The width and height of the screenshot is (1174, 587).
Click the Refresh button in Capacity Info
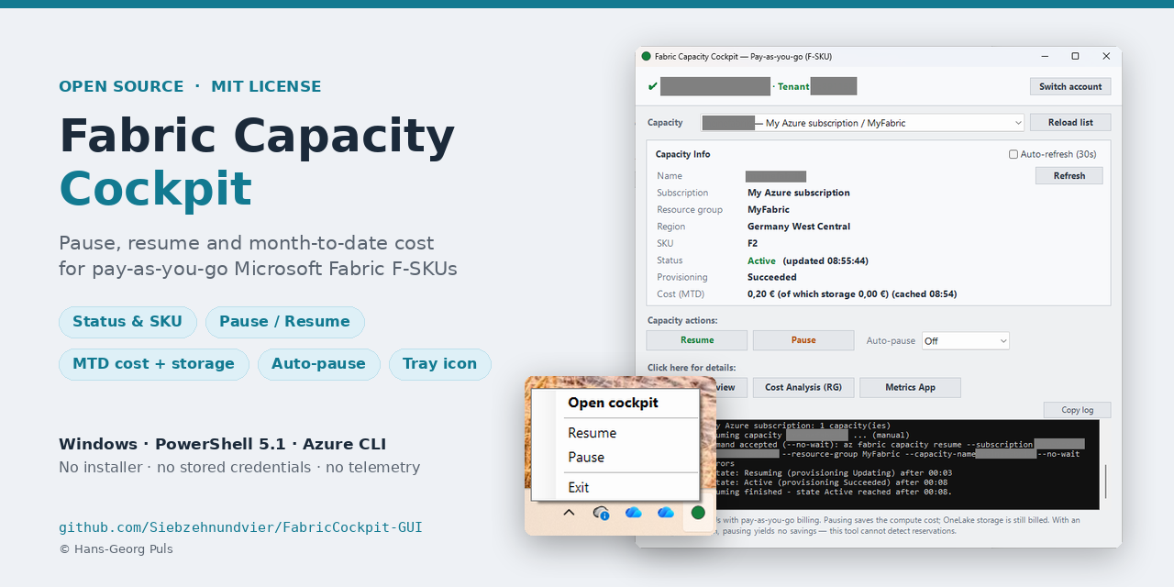coord(1069,176)
